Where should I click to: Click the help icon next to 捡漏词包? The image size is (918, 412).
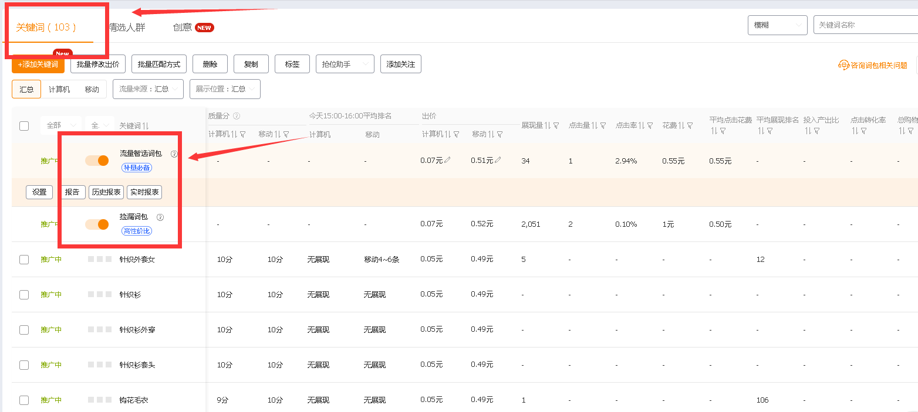(x=160, y=217)
